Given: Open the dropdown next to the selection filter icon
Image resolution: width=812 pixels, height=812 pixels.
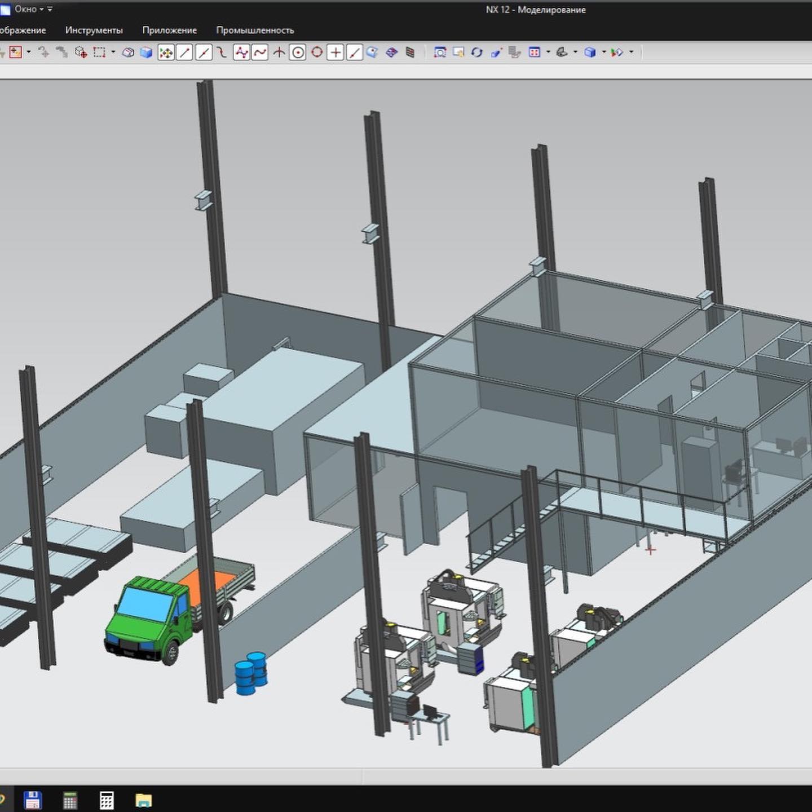Looking at the screenshot, I should point(29,52).
